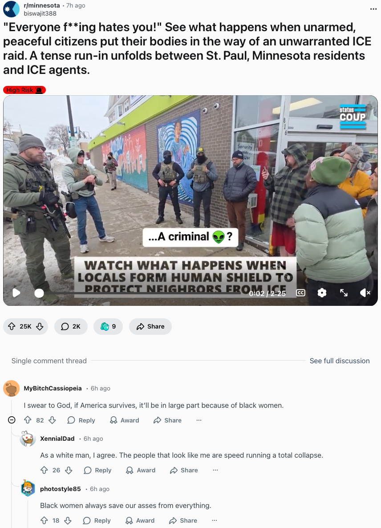Collapse MyBitchCassiopeia comment thread

point(12,420)
